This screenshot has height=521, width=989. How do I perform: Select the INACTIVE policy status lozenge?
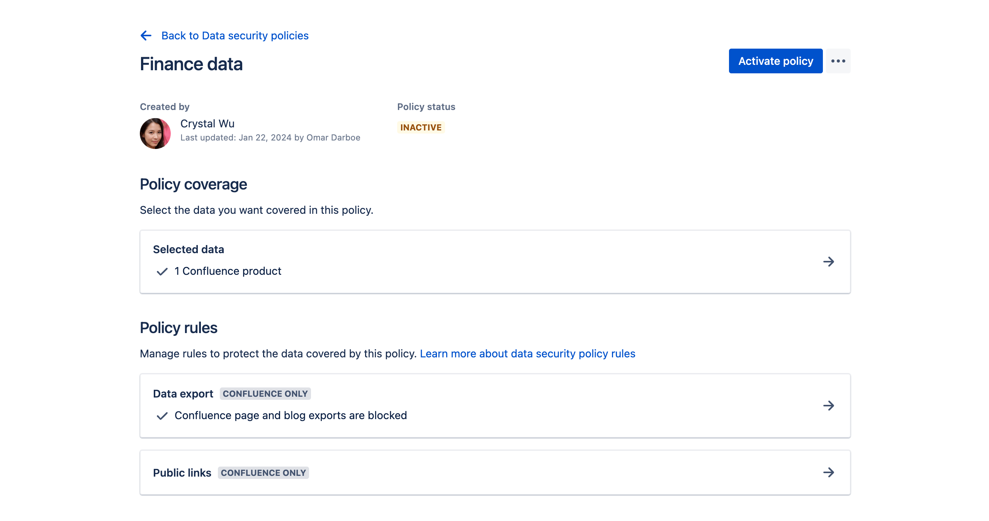(x=421, y=127)
